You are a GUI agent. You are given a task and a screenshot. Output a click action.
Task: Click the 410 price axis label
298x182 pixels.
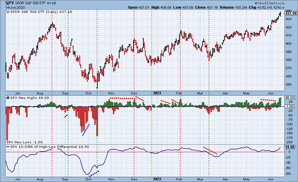coord(289,35)
